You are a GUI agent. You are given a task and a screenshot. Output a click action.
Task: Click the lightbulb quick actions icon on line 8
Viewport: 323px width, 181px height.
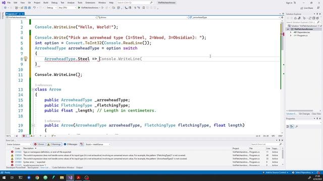[x=25, y=59]
